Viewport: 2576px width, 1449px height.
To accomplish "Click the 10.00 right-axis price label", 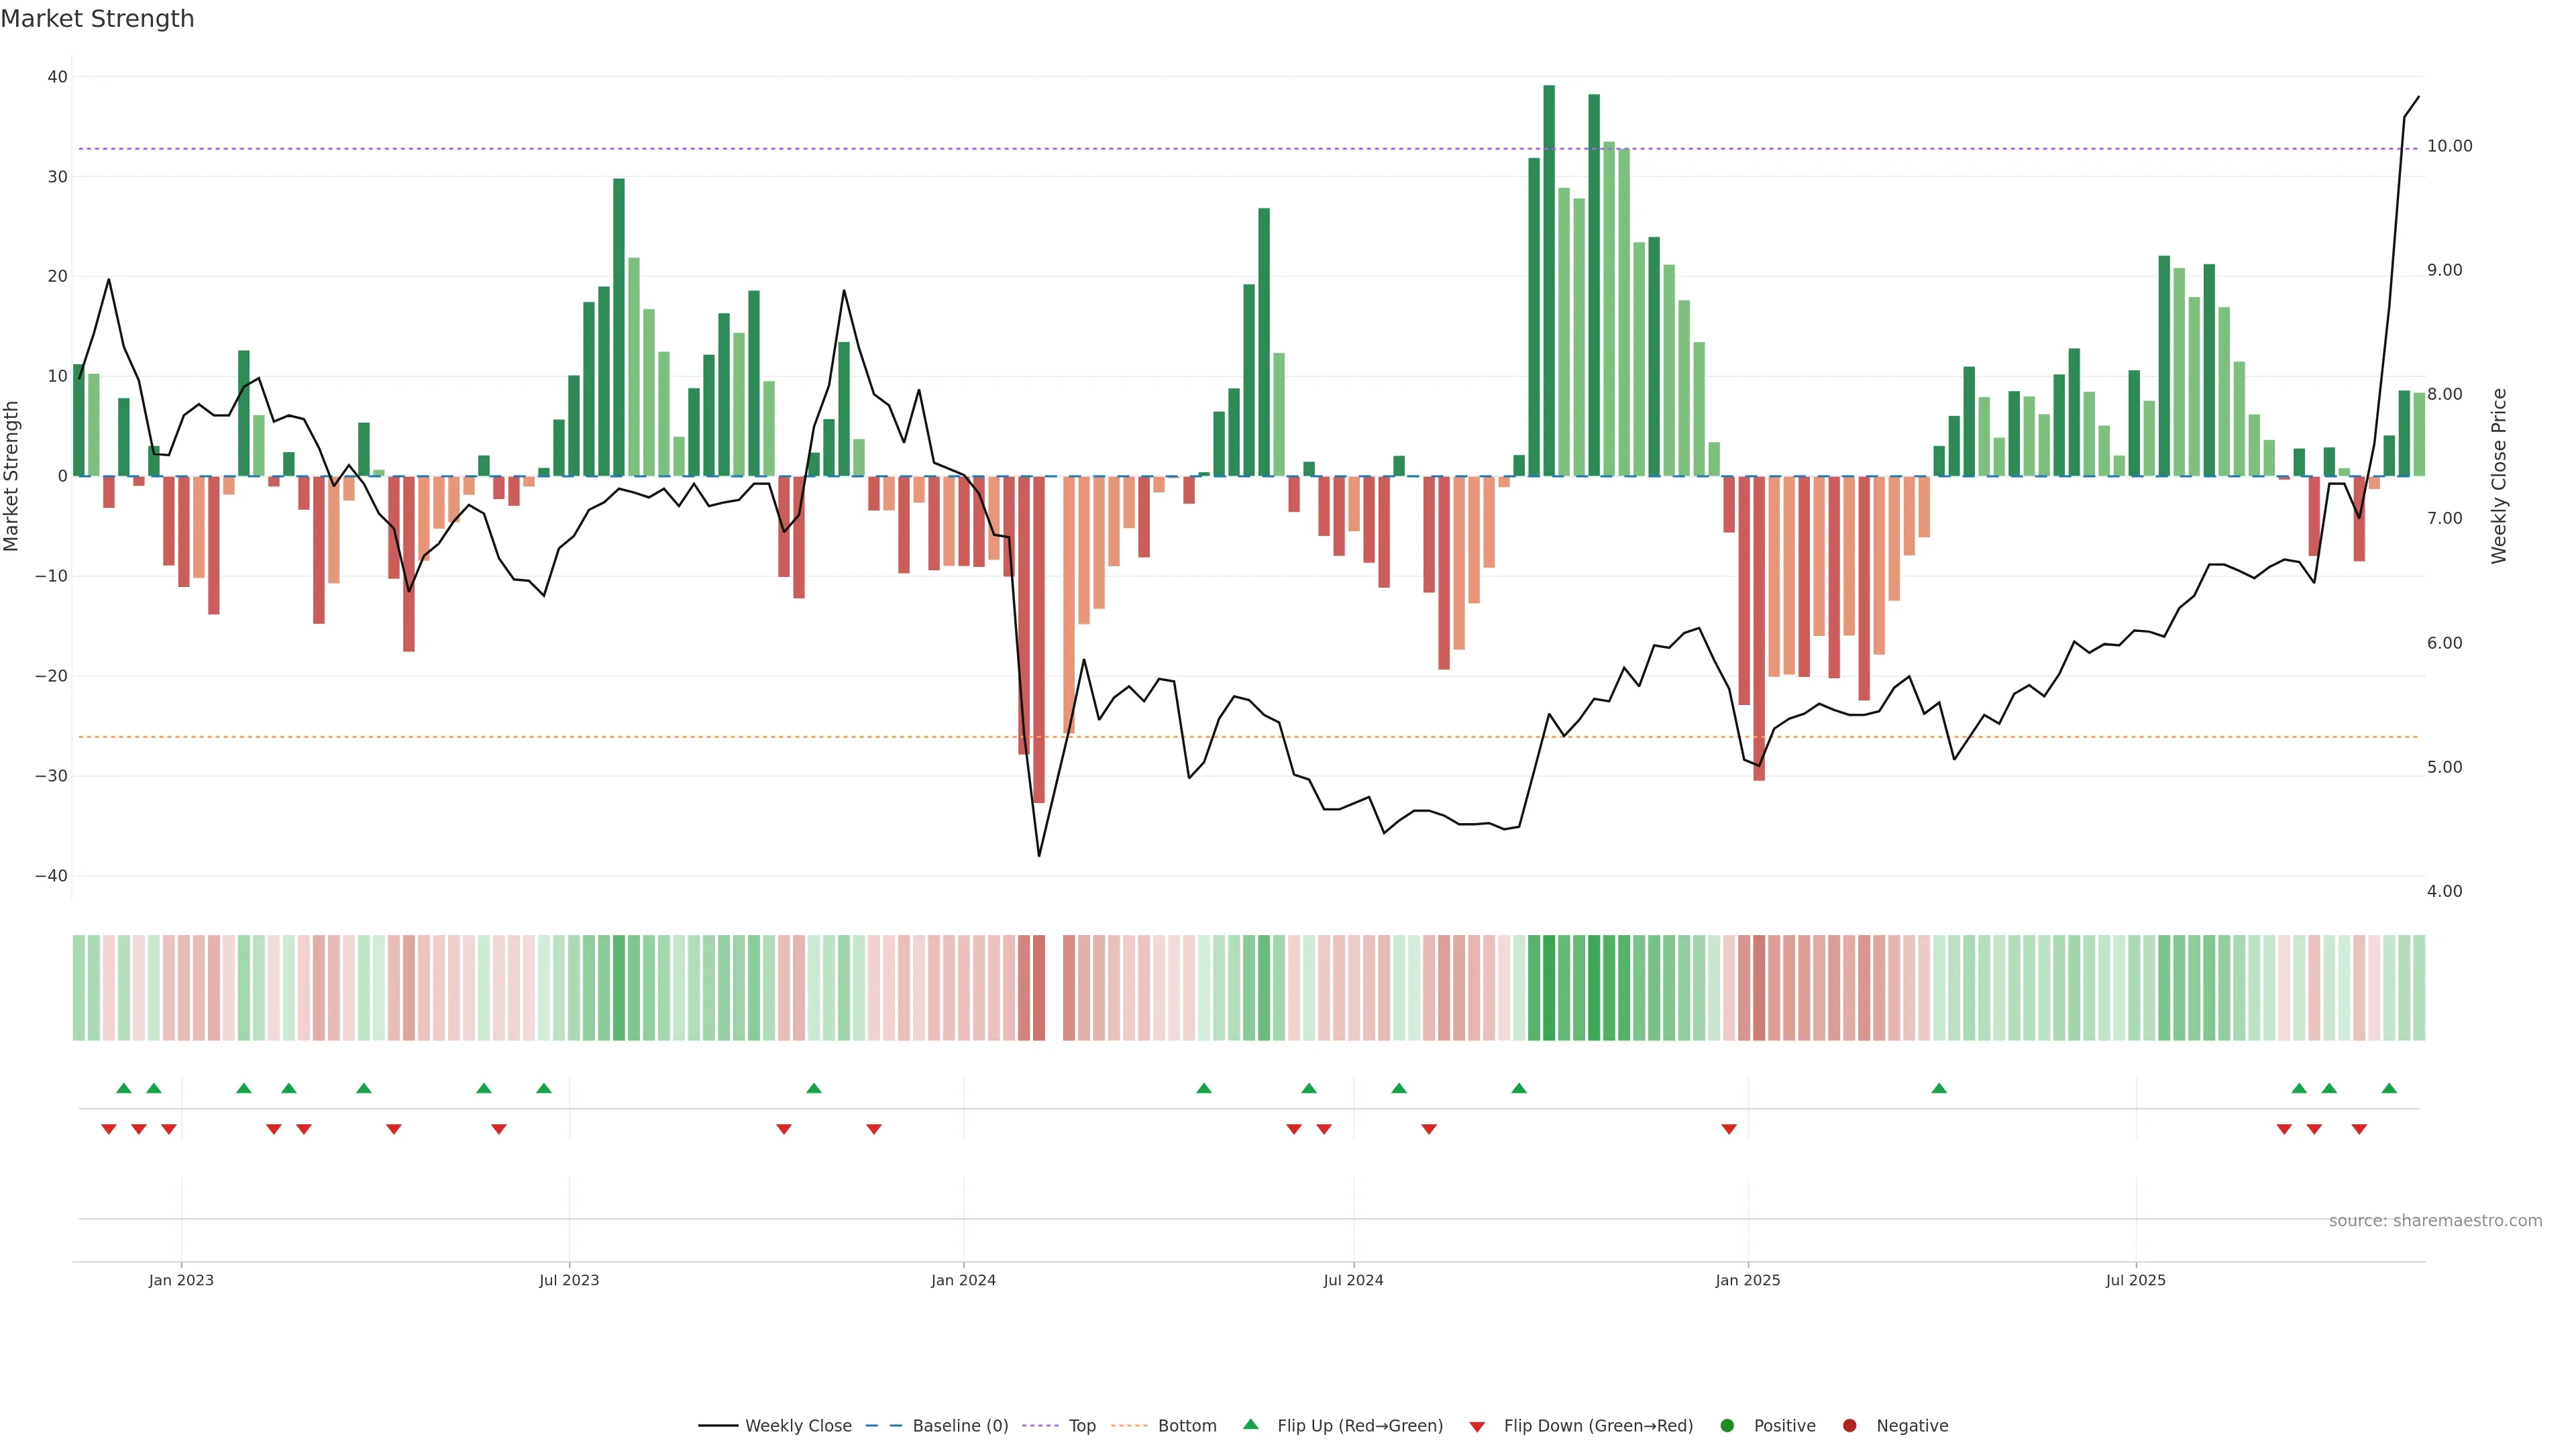I will (2449, 146).
